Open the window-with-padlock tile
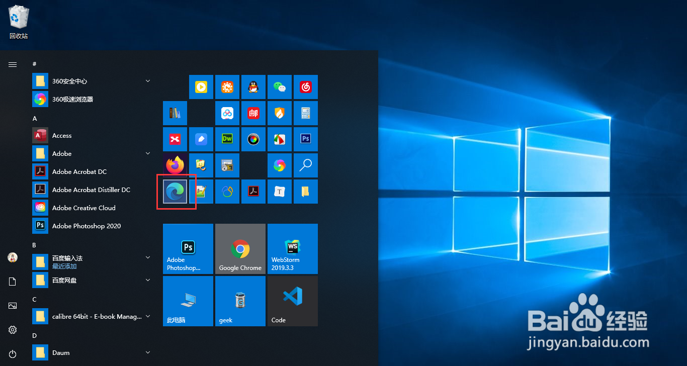 point(227,165)
